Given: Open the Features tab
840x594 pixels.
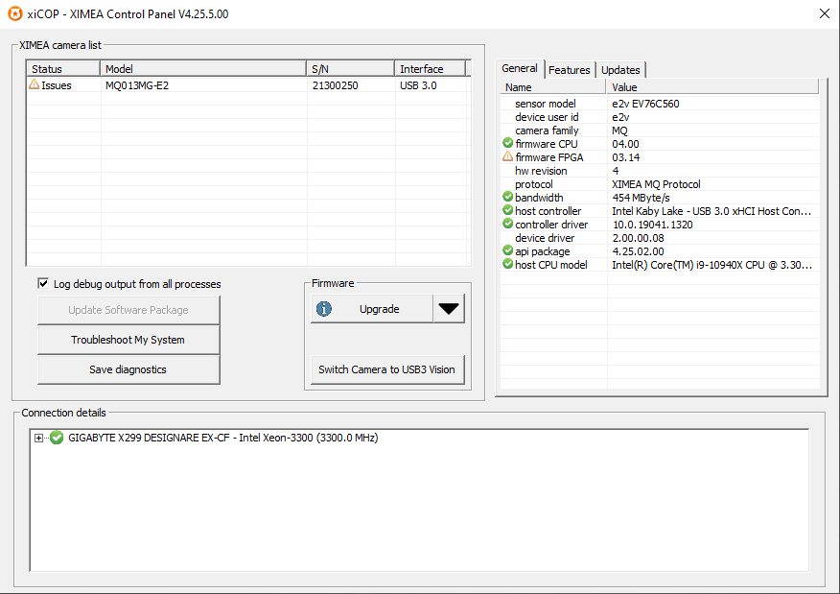Looking at the screenshot, I should click(569, 70).
